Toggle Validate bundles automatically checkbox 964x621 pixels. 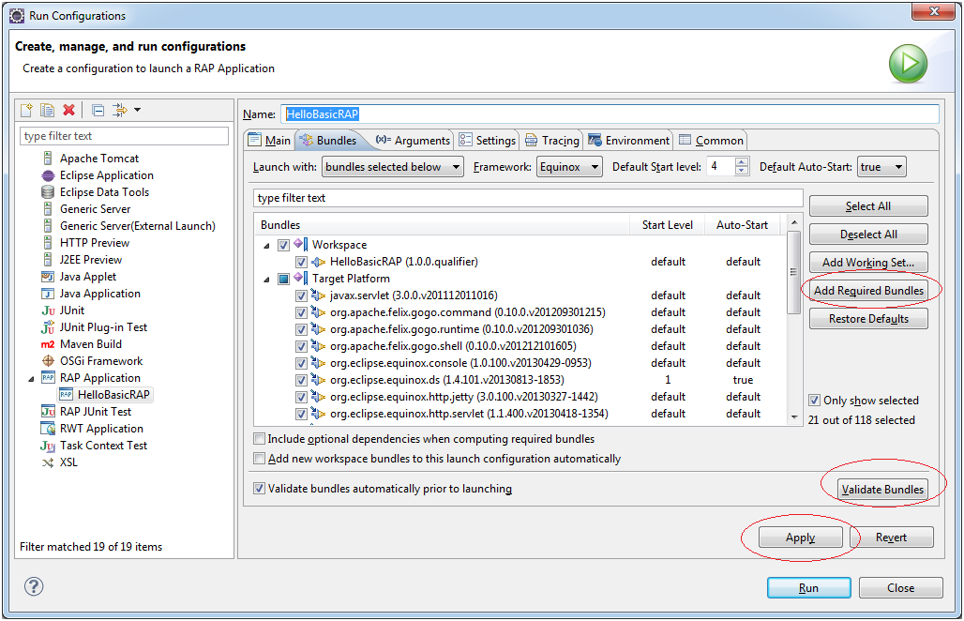pos(260,488)
